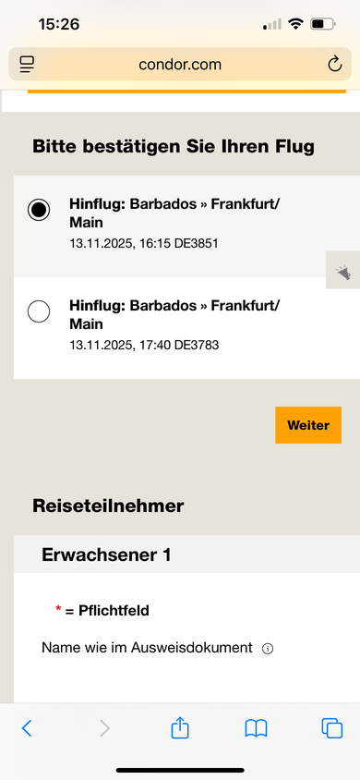Open the feedback megaphone side tab
This screenshot has width=360, height=780.
click(343, 270)
